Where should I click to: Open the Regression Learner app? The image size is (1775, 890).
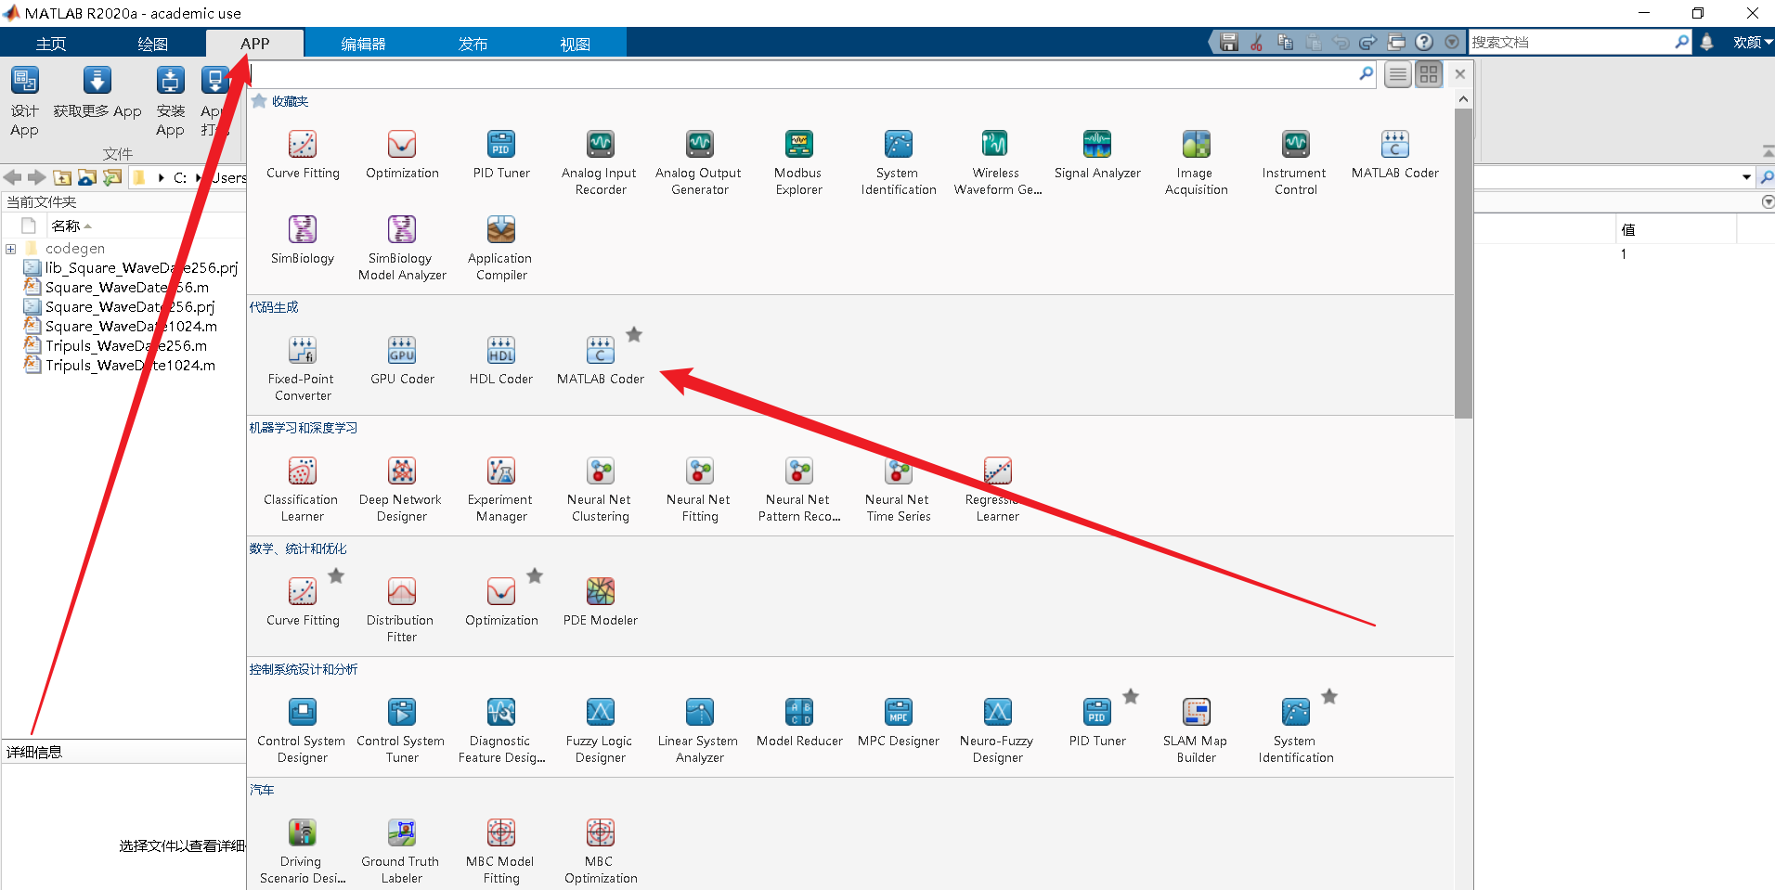coord(997,489)
